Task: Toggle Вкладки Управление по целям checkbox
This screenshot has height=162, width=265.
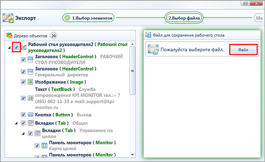Action: [30, 133]
